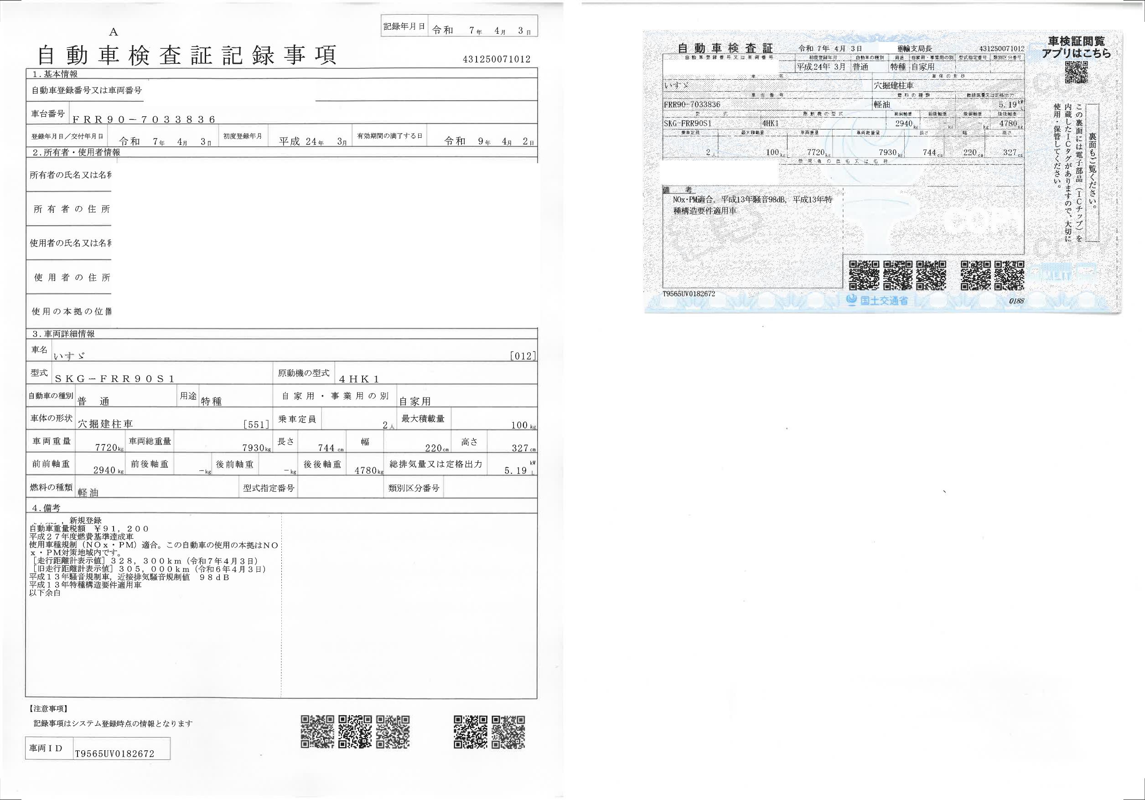This screenshot has height=800, width=1145.
Task: Select number 431250071012 on the record sheet
Action: (497, 59)
